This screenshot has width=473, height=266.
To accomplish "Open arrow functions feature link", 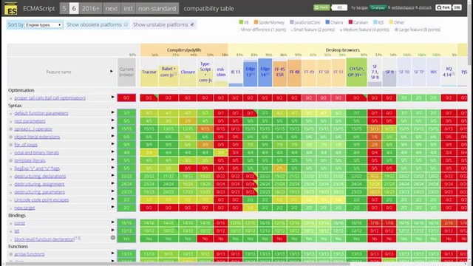I will point(30,254).
